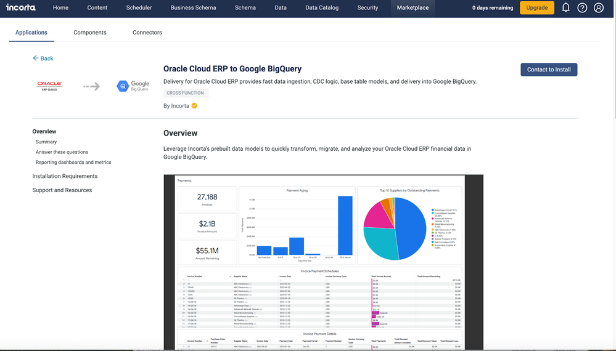Open Business Schema in navigation

pyautogui.click(x=193, y=7)
